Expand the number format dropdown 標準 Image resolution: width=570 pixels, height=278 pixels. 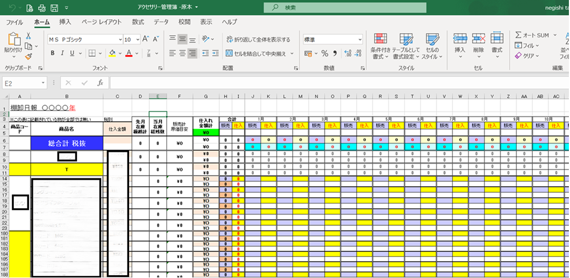[359, 39]
